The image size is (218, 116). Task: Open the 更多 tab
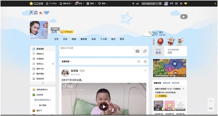tap(122, 39)
